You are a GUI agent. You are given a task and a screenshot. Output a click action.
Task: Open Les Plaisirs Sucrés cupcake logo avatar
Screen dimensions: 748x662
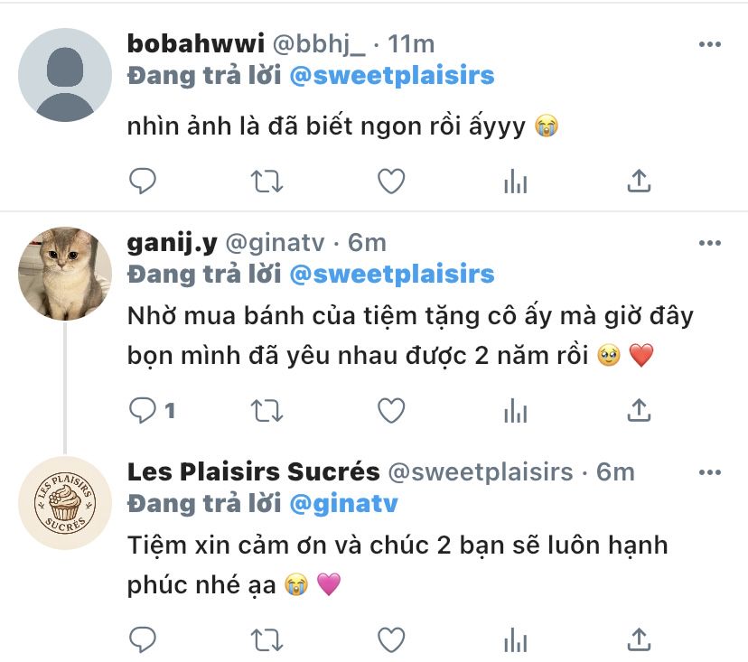coord(65,503)
